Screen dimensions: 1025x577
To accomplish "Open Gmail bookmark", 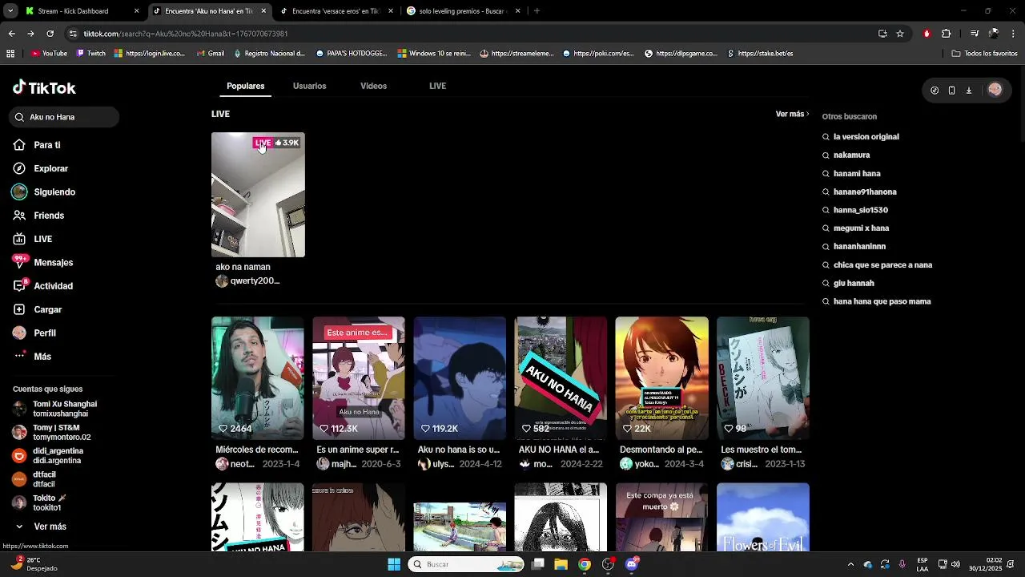I will (x=210, y=54).
